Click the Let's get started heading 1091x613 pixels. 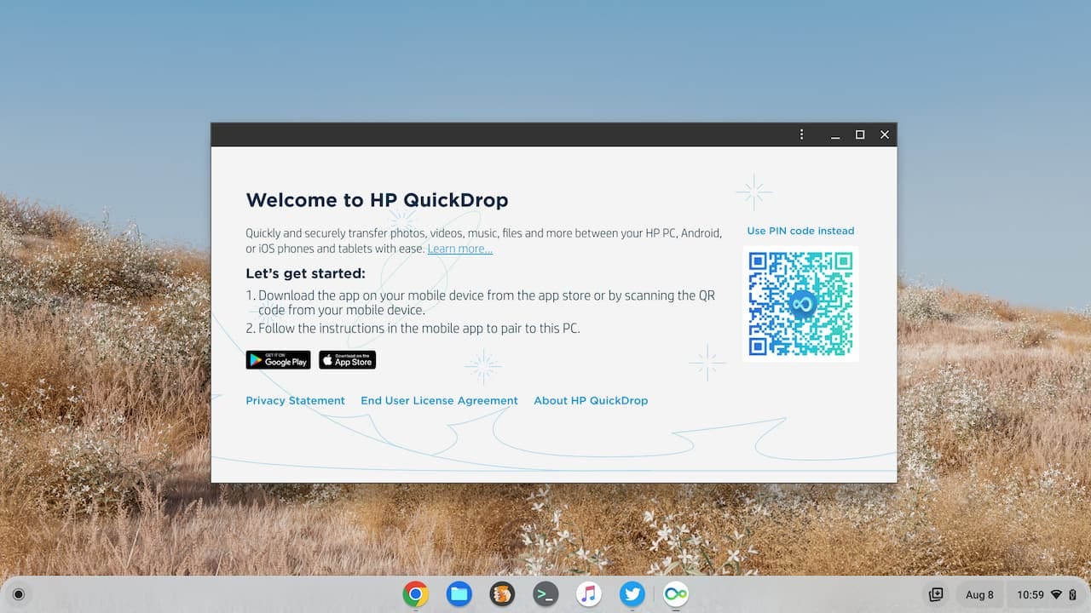(x=305, y=273)
